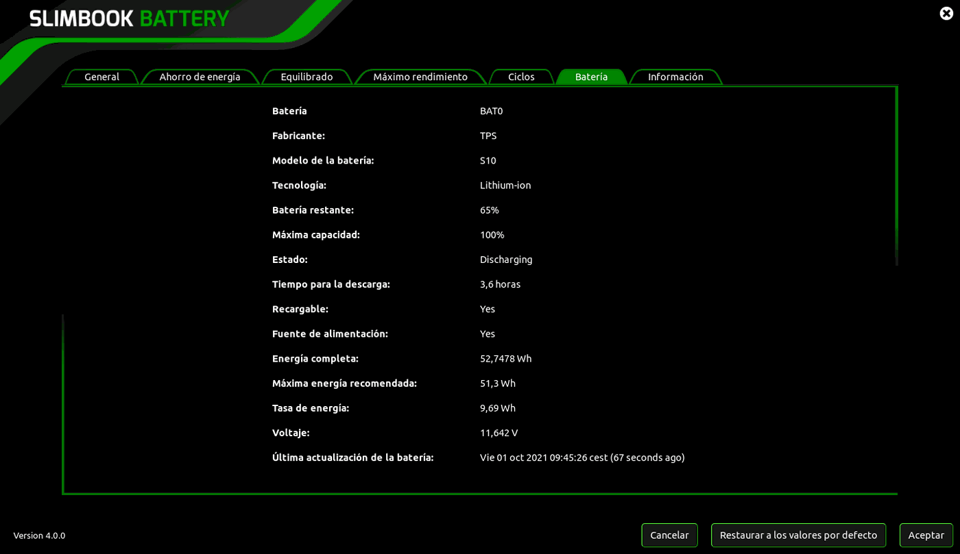Close the Slimbook Battery window

click(x=946, y=13)
